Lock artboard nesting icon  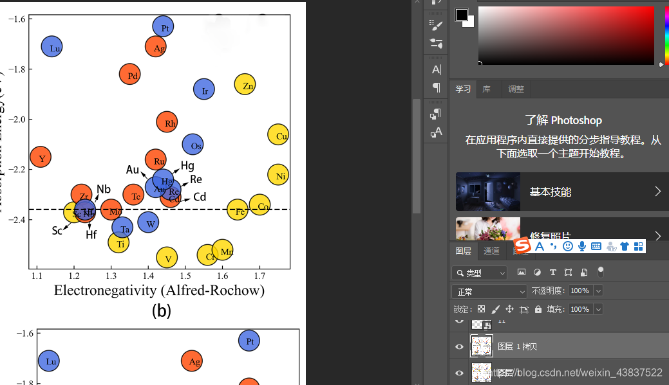[524, 310]
